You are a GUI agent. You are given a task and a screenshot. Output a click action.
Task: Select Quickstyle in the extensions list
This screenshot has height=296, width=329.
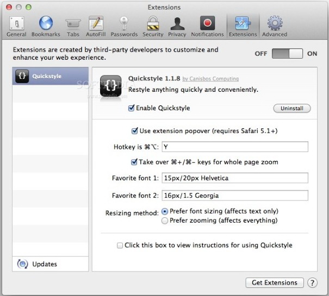click(51, 76)
